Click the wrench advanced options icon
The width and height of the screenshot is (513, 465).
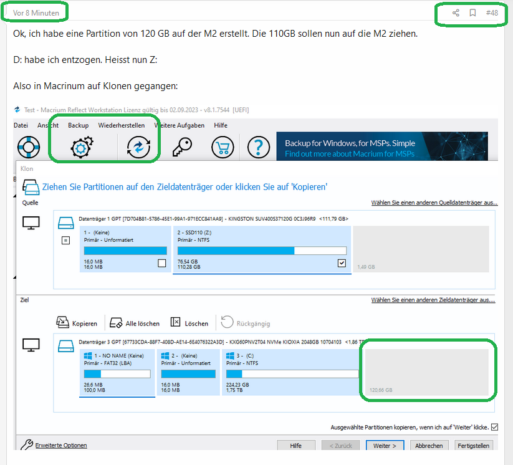click(x=27, y=444)
